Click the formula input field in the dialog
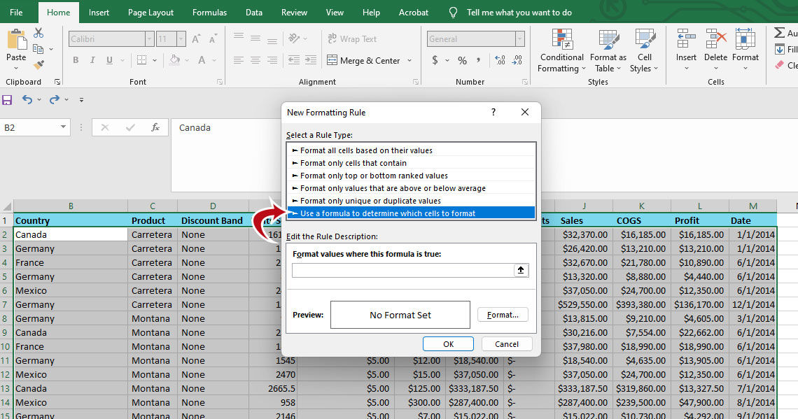 pyautogui.click(x=402, y=270)
